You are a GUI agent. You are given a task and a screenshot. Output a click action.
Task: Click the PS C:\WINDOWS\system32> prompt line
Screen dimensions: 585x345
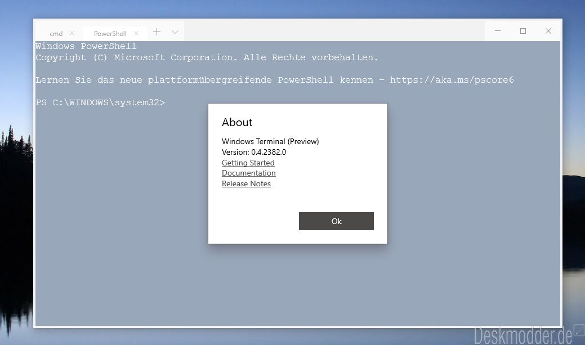pos(100,102)
